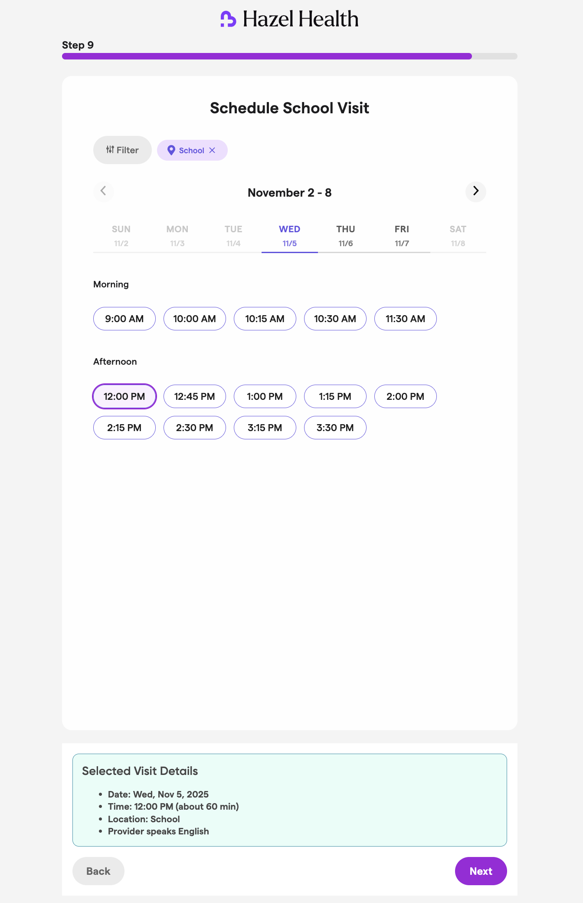583x903 pixels.
Task: Pick the 3:30 PM time slot
Action: pyautogui.click(x=335, y=428)
